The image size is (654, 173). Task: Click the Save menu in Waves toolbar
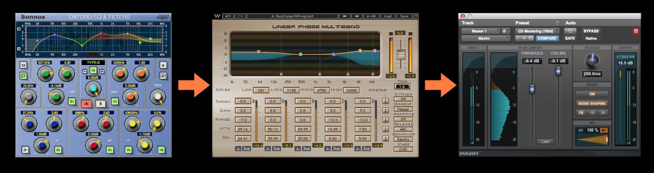point(404,16)
